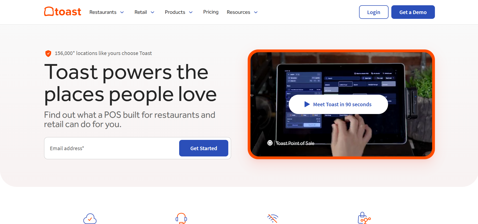
Task: Click the cloud checkmark icon
Action: [x=90, y=219]
